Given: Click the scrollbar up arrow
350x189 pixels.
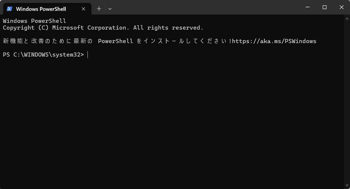Looking at the screenshot, I should pos(347,18).
